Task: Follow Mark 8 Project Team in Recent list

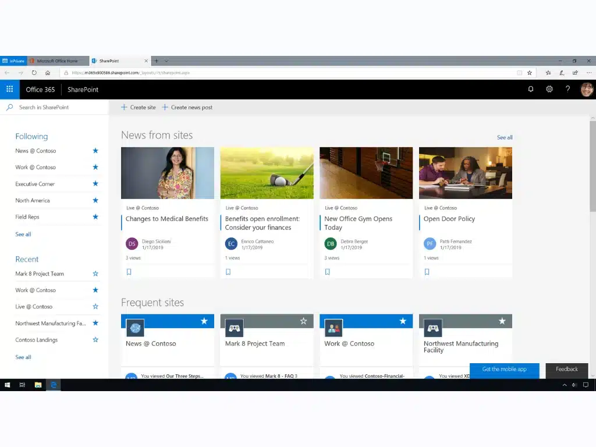Action: pos(95,274)
